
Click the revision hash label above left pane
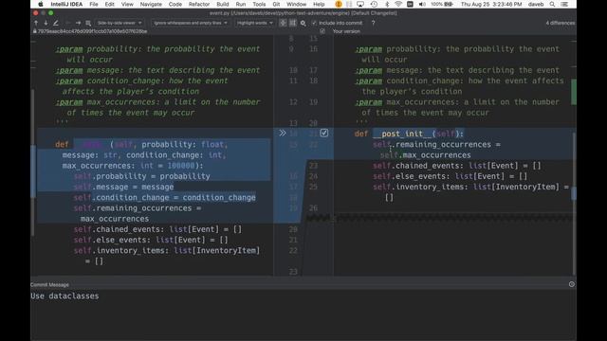click(x=93, y=31)
